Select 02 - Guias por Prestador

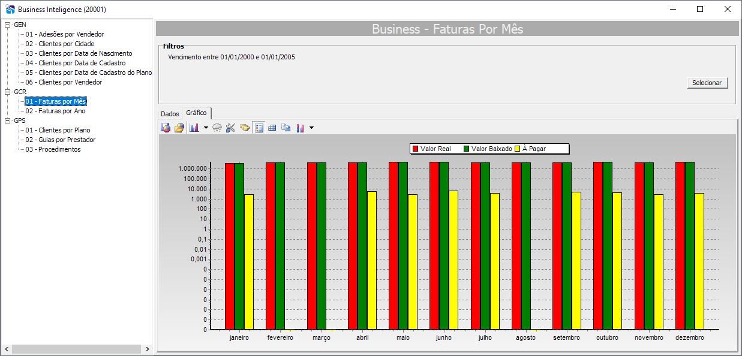(x=60, y=140)
